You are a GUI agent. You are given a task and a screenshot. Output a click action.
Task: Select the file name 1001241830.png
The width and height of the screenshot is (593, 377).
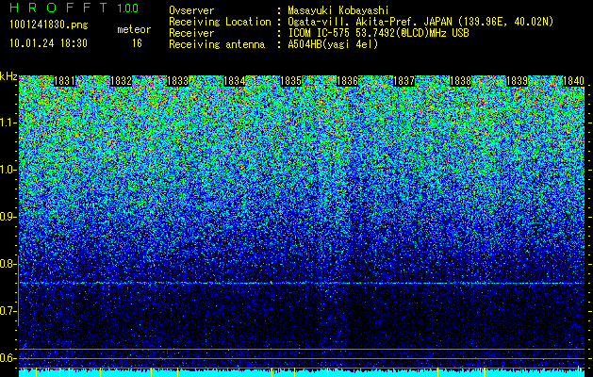[x=49, y=25]
